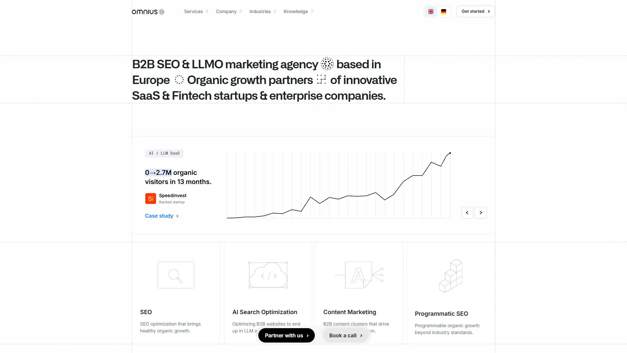
Task: Click the Get started button
Action: click(475, 11)
